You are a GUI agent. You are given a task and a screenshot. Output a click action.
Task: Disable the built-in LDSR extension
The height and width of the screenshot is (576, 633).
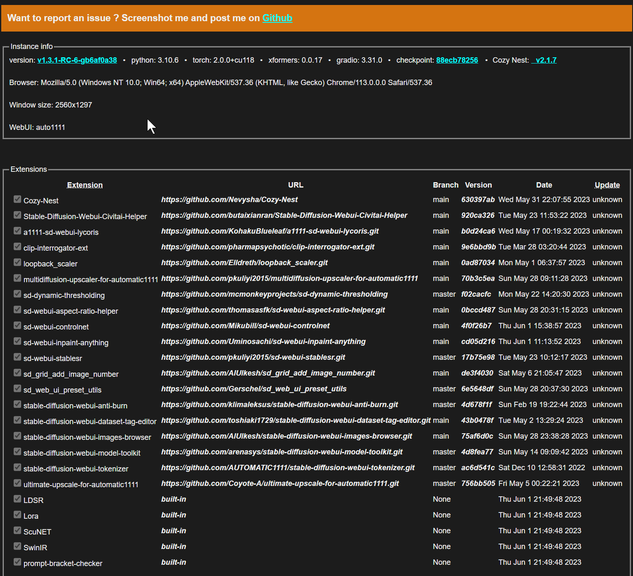[17, 499]
